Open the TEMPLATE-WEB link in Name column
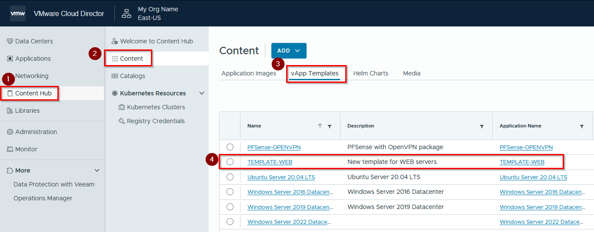 coord(270,162)
